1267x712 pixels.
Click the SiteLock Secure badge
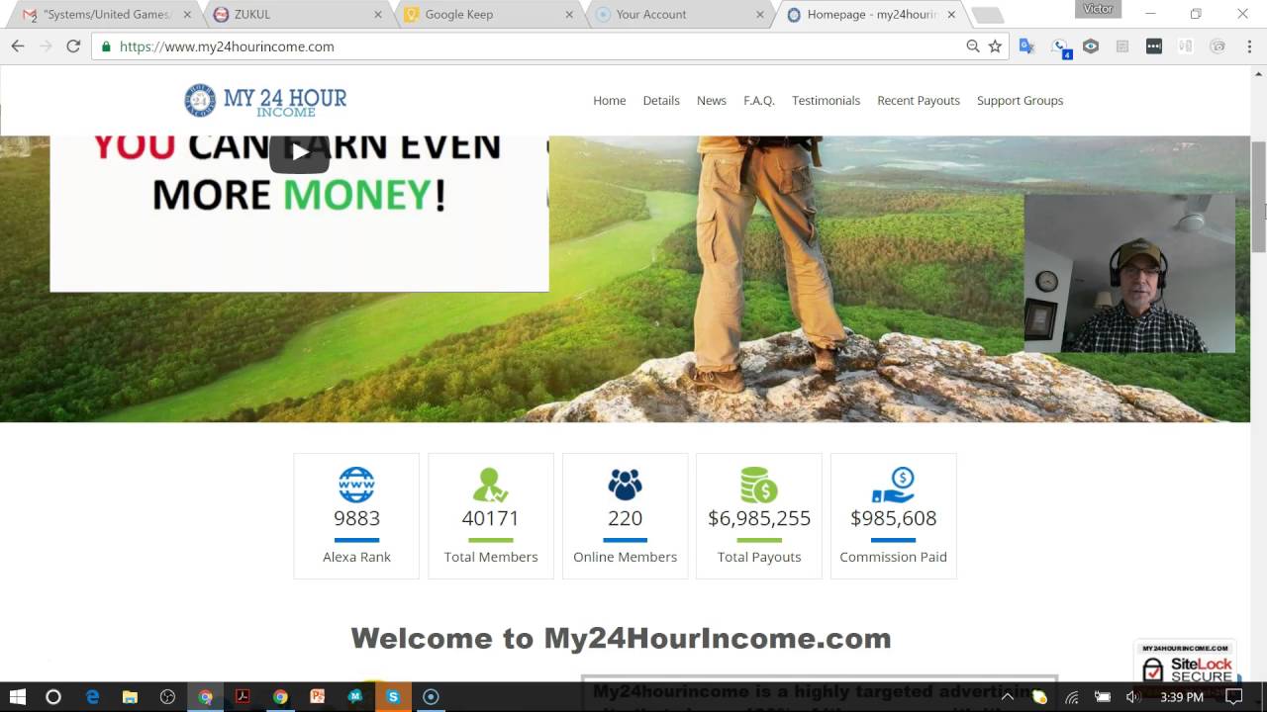[1185, 665]
